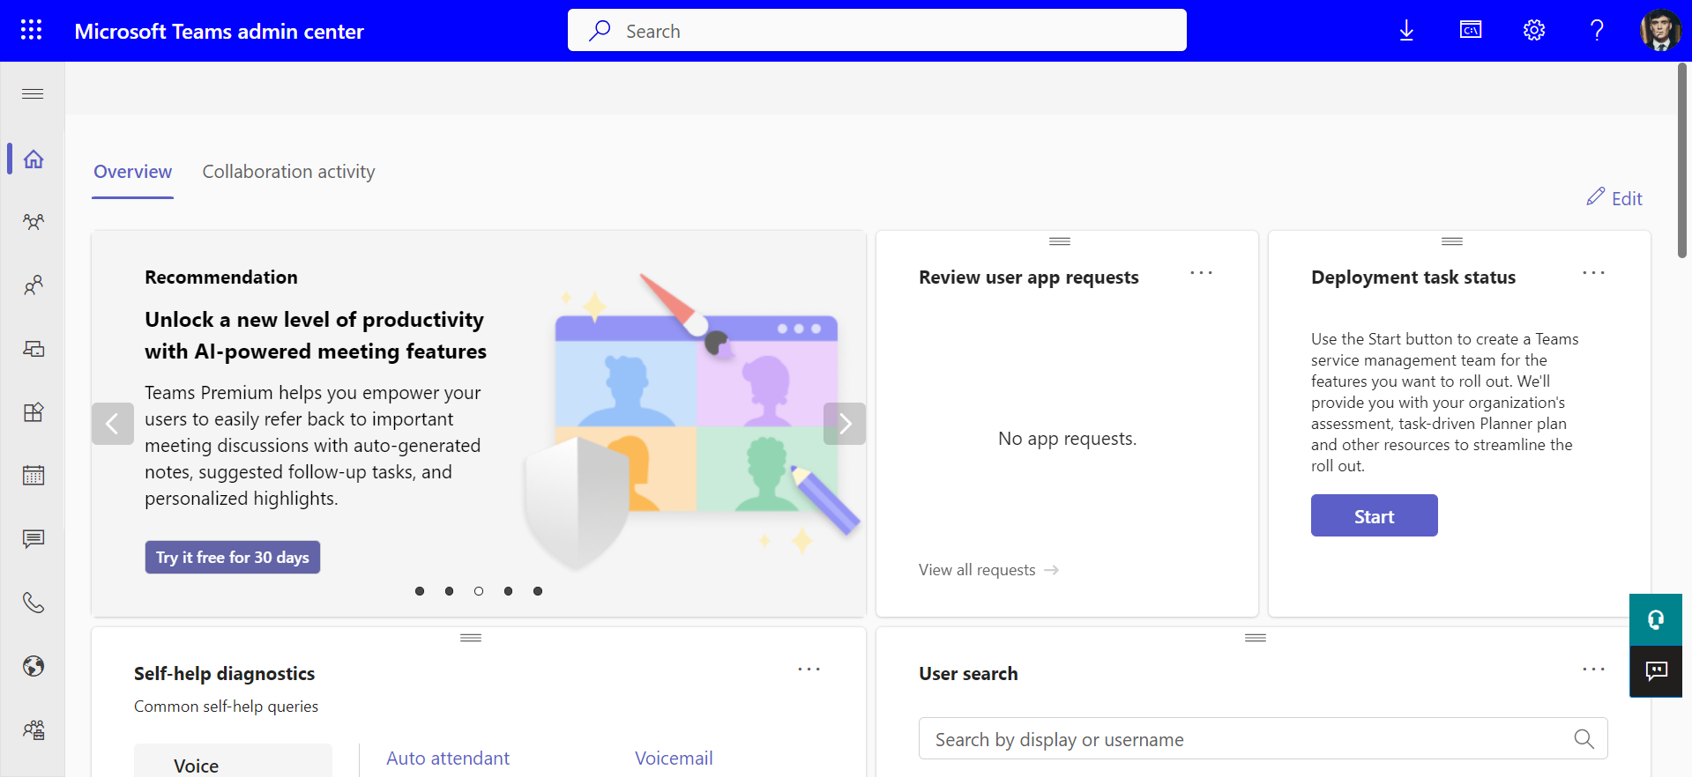Select the second carousel dot
1692x777 pixels.
(449, 591)
